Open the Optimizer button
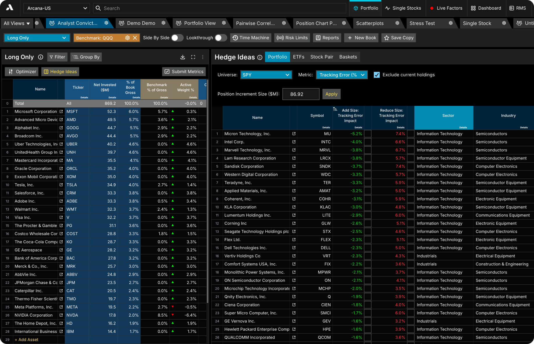Image resolution: width=534 pixels, height=344 pixels. (x=22, y=72)
